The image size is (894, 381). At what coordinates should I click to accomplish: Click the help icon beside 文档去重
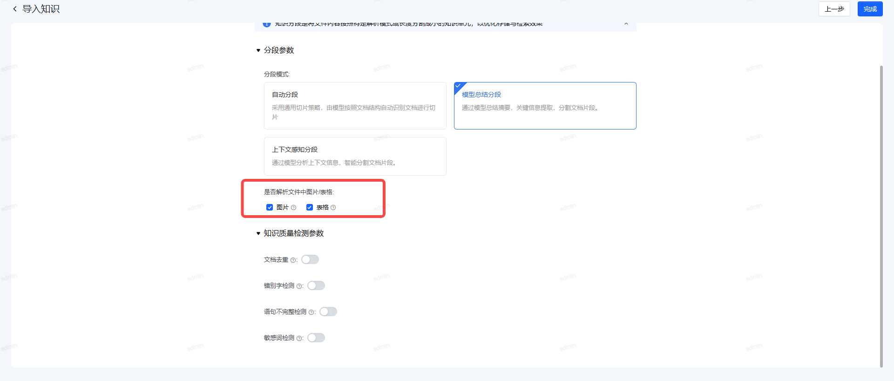(x=293, y=260)
